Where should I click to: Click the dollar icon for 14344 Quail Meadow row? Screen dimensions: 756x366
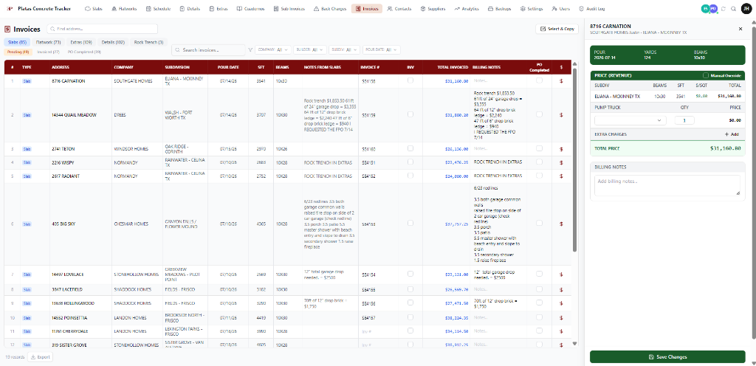tap(561, 115)
